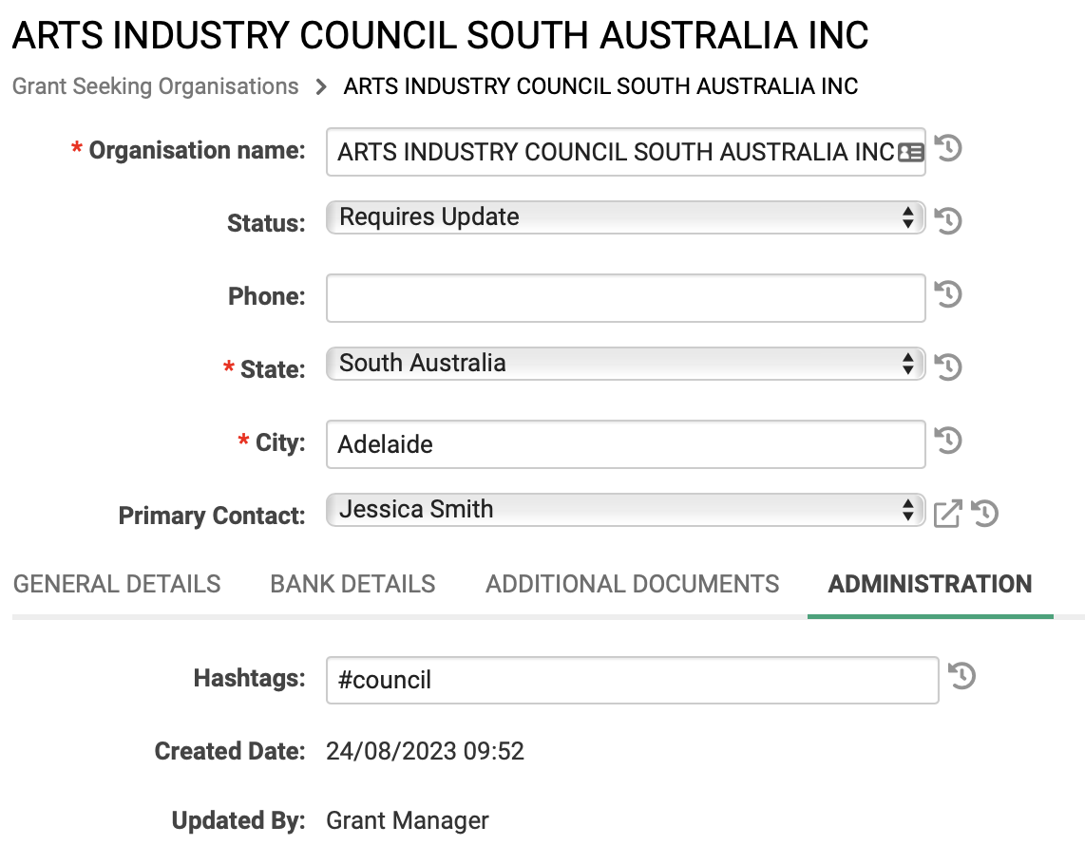The width and height of the screenshot is (1085, 845).
Task: Focus the City field containing Adelaide
Action: tap(625, 444)
